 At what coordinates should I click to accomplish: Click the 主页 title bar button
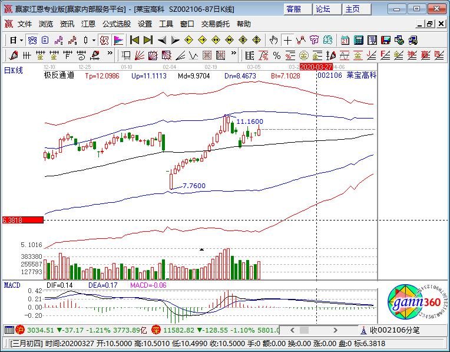(x=357, y=9)
